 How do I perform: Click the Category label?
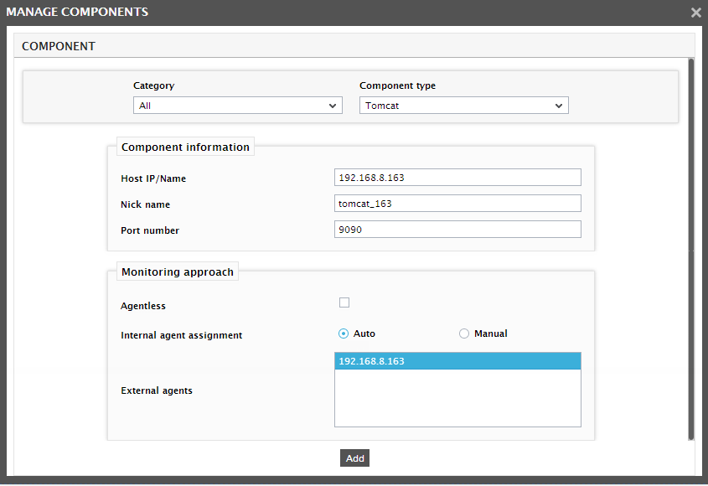point(153,85)
